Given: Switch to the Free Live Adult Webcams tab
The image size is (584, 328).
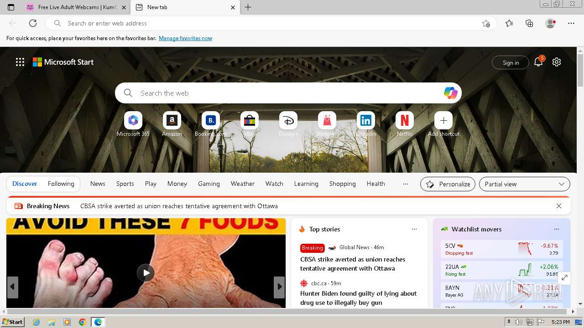Looking at the screenshot, I should point(76,7).
